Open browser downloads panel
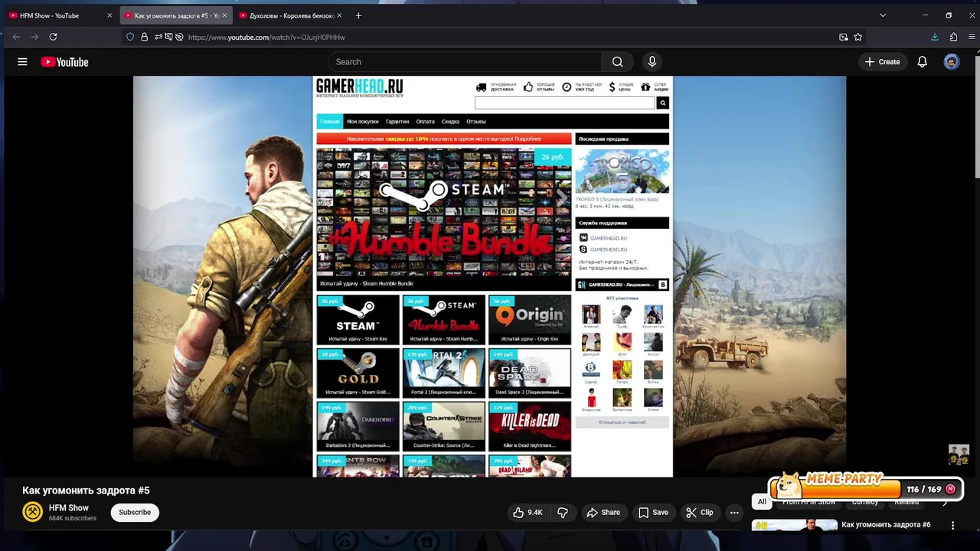The width and height of the screenshot is (980, 551). pyautogui.click(x=935, y=37)
